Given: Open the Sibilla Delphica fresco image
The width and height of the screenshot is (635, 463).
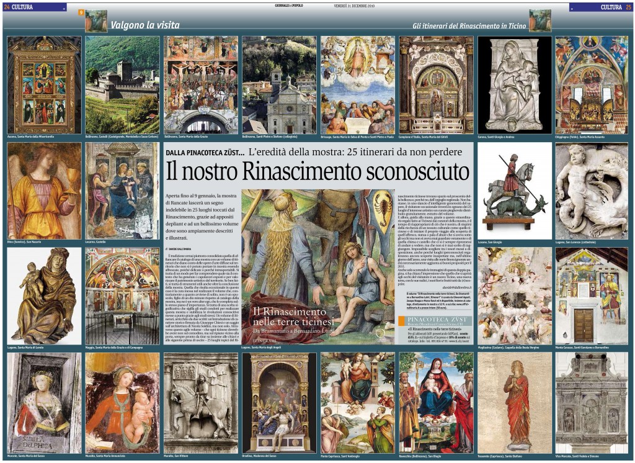Looking at the screenshot, I should click(44, 403).
